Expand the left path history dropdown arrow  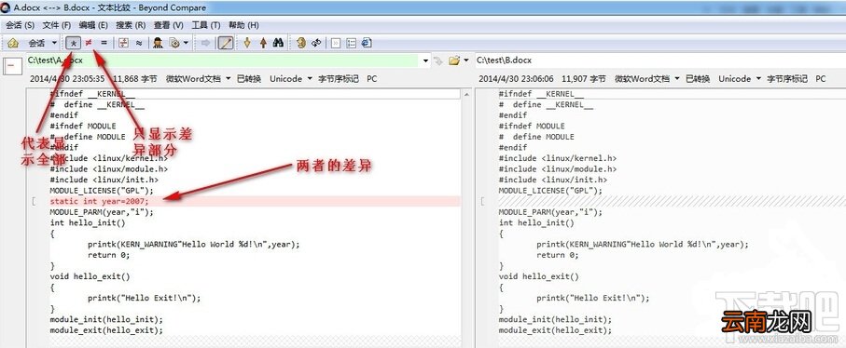click(425, 60)
